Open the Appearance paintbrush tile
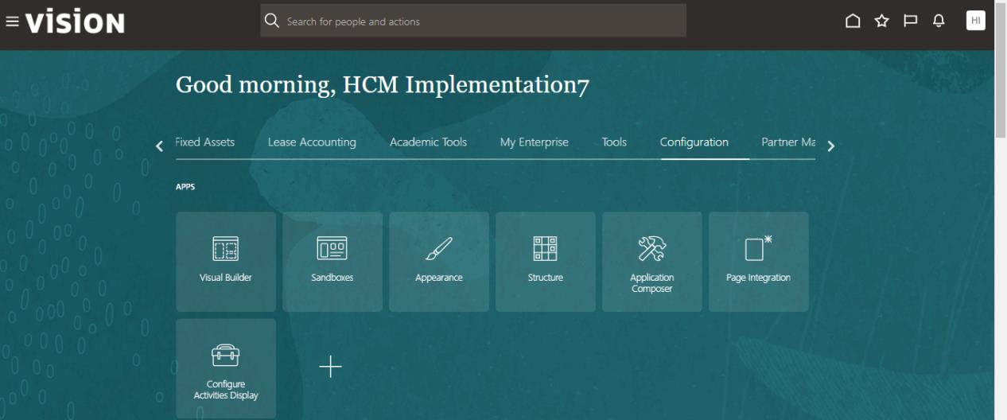The height and width of the screenshot is (420, 1007). [x=439, y=261]
